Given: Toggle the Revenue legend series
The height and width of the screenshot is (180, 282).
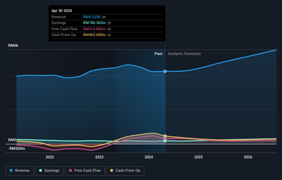Looking at the screenshot, I should point(20,171).
